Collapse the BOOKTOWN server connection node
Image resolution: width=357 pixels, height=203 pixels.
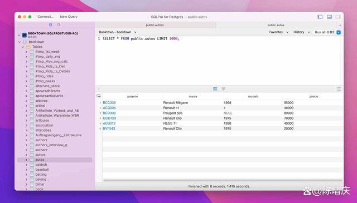19,35
